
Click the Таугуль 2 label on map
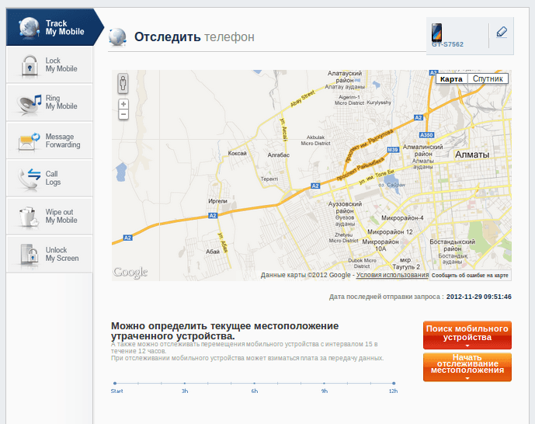coord(406,267)
